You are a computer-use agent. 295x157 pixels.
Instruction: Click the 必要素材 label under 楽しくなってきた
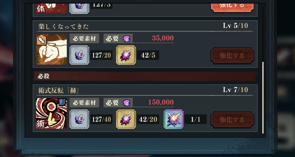(84, 39)
